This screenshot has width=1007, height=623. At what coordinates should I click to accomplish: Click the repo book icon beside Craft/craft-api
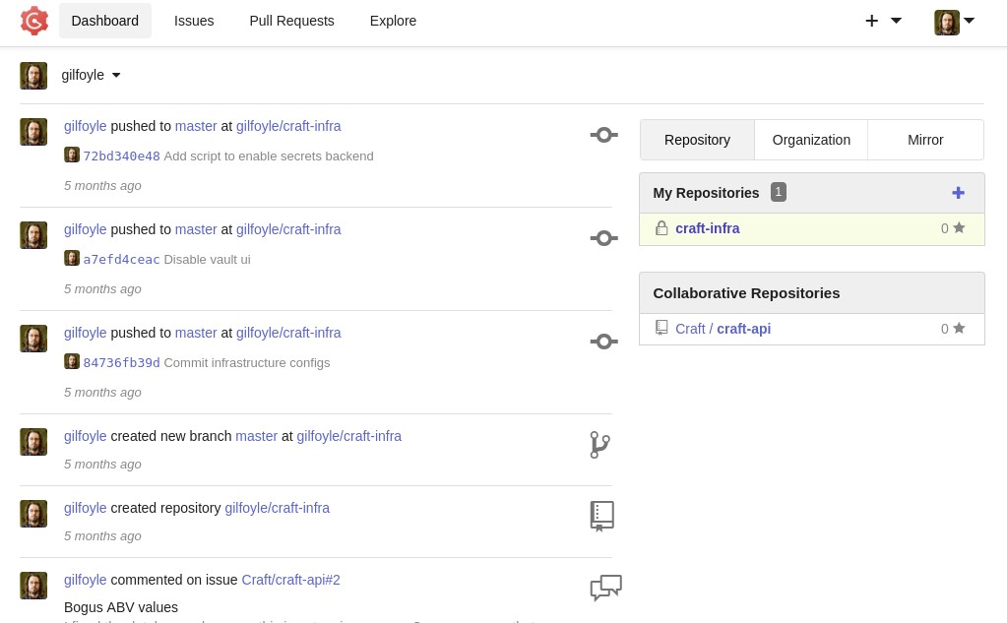click(661, 328)
